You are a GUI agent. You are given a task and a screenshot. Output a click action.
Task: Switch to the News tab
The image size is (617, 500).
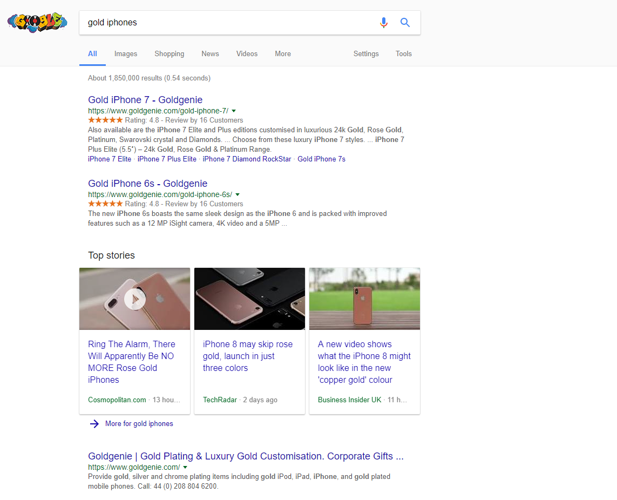coord(210,53)
